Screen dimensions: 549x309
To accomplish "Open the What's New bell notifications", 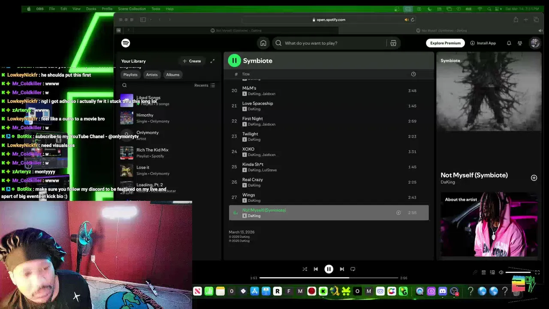I will (x=509, y=43).
